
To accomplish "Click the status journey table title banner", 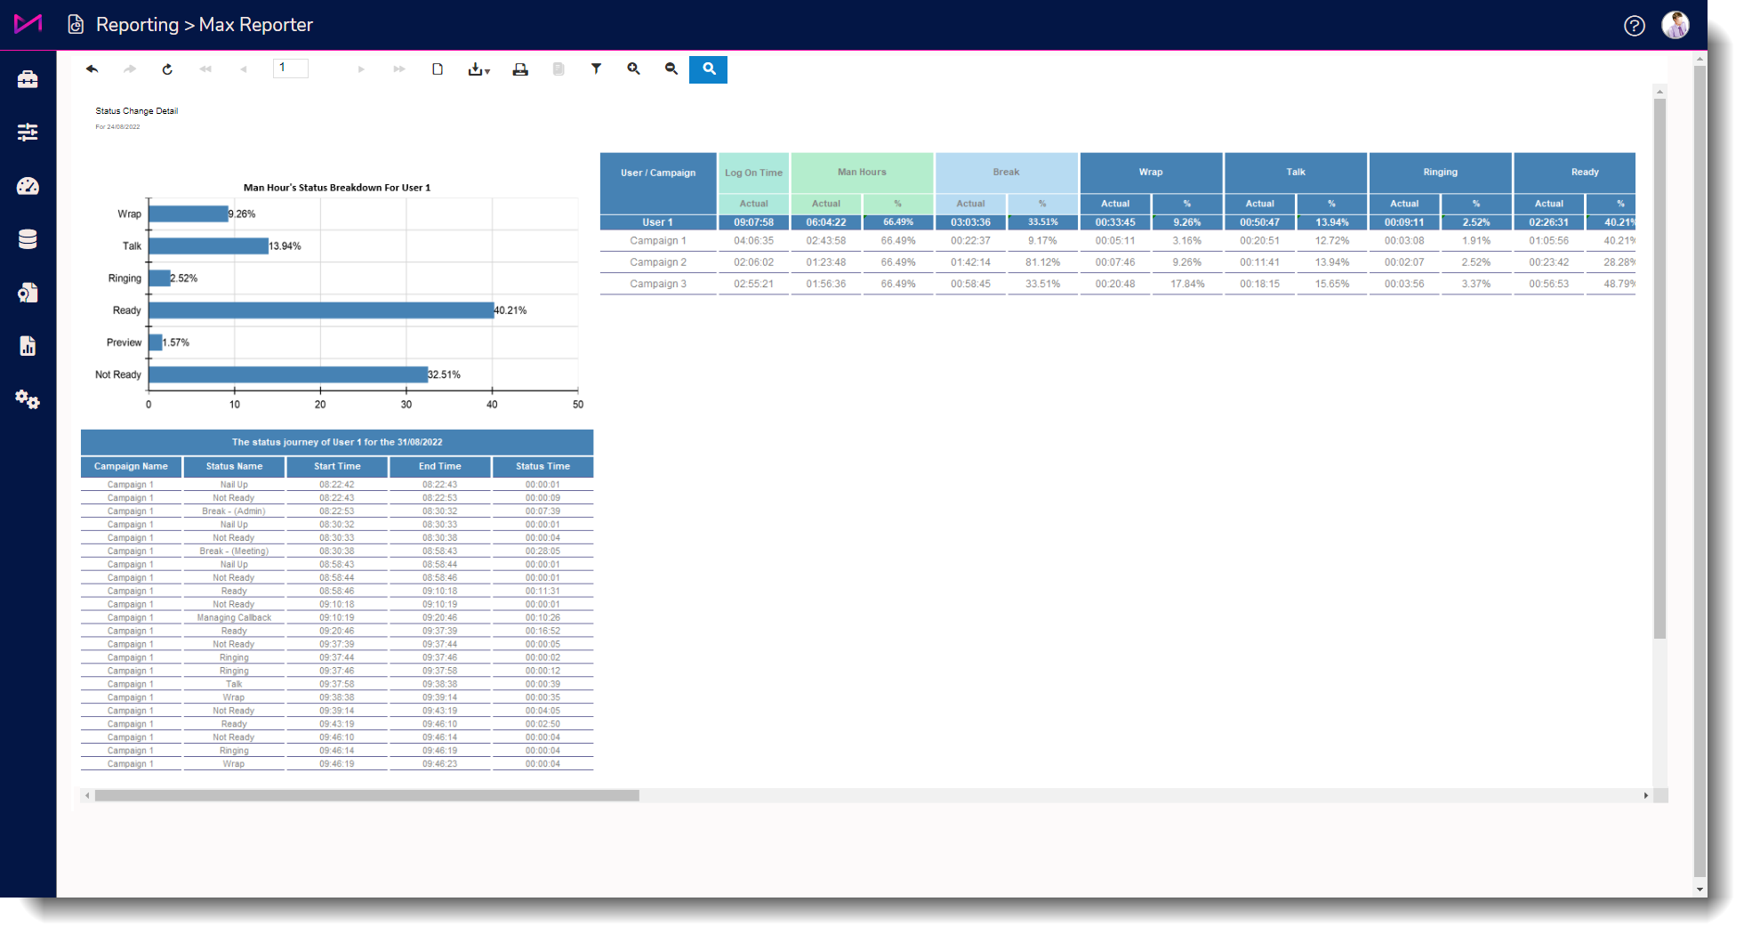I will [337, 442].
